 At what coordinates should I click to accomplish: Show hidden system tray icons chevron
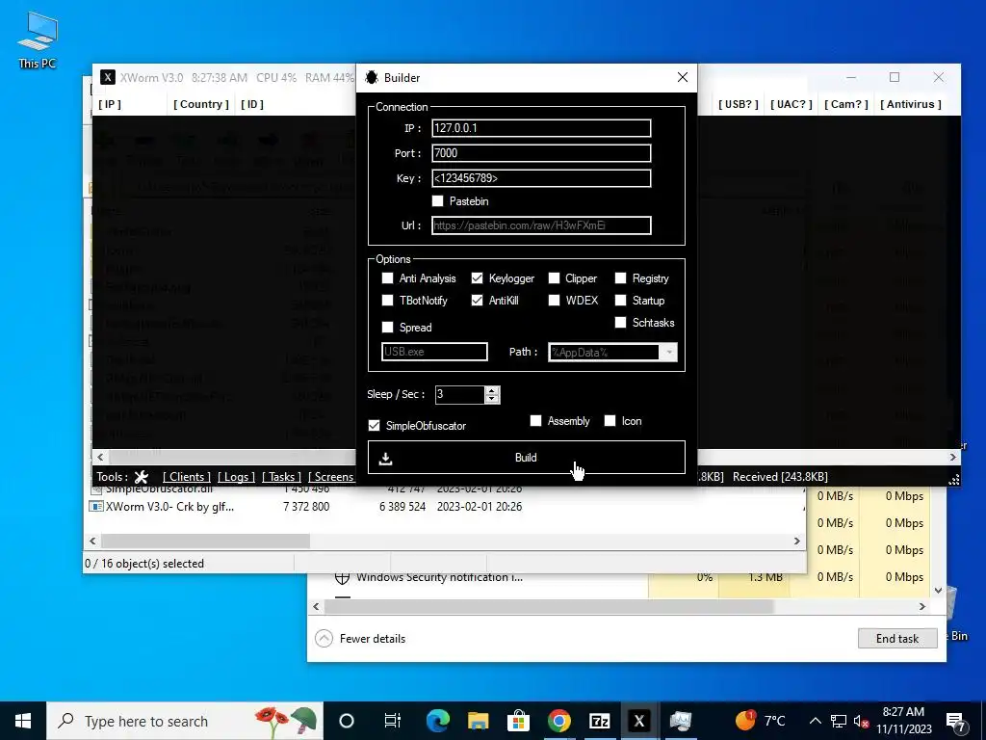pyautogui.click(x=815, y=721)
